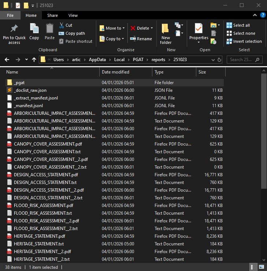Click the Cut scissors icon
Viewport: 267px width, 271px height.
tap(61, 25)
